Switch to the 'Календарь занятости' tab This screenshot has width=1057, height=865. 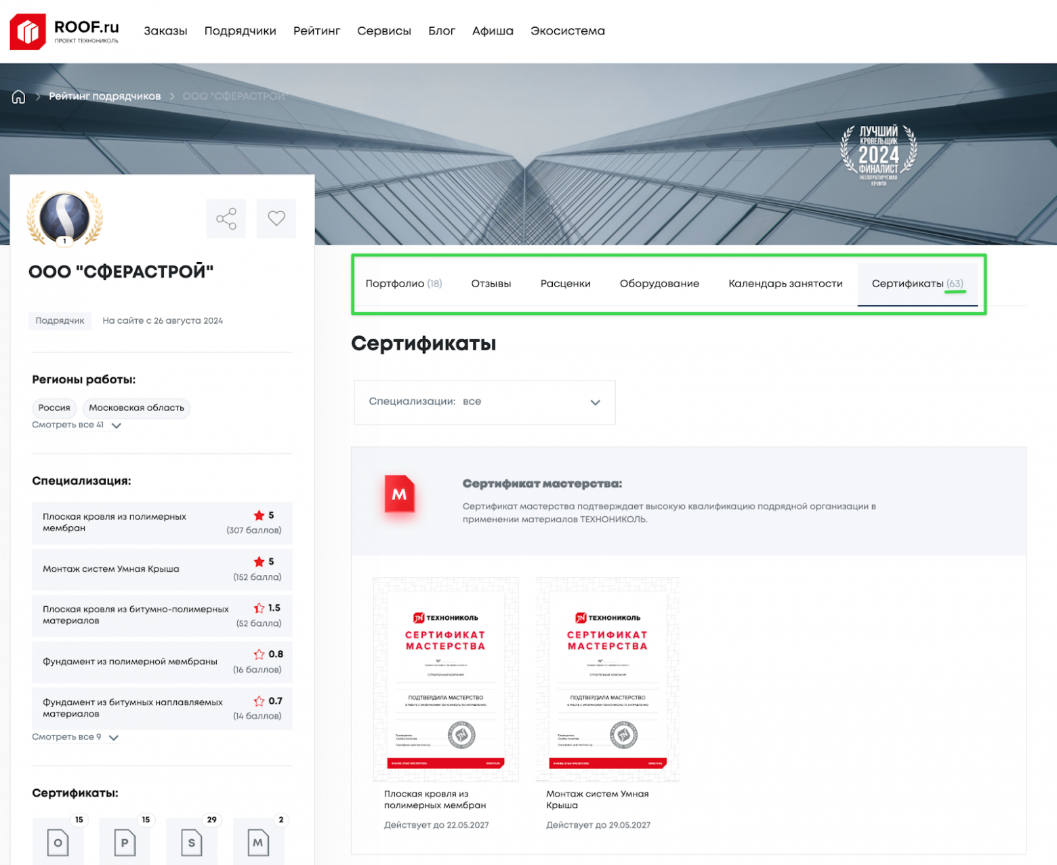[785, 284]
